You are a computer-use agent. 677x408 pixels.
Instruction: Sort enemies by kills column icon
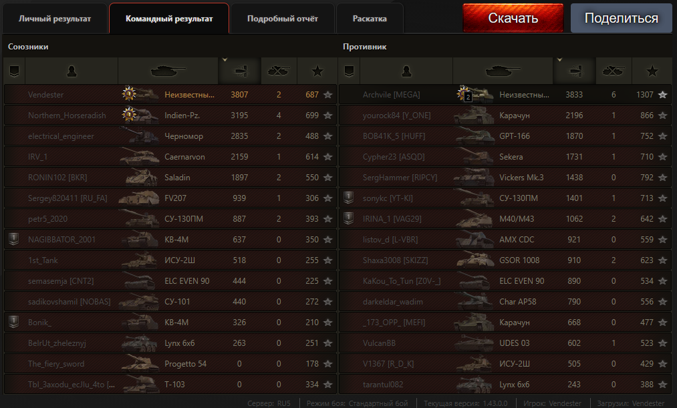click(x=614, y=71)
